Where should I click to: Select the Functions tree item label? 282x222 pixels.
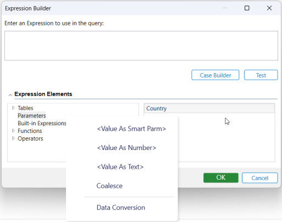coord(30,131)
